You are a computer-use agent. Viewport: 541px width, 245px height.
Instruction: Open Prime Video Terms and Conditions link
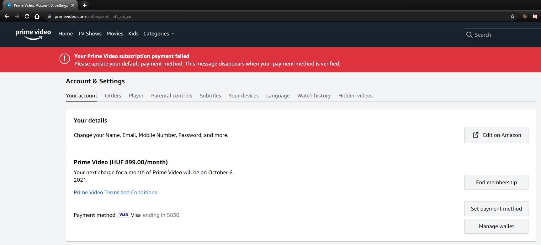[115, 192]
